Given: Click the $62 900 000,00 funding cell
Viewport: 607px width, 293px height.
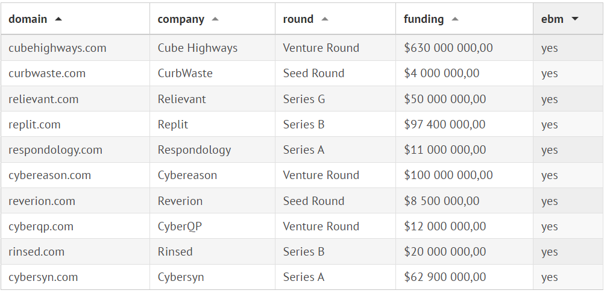Looking at the screenshot, I should [445, 277].
